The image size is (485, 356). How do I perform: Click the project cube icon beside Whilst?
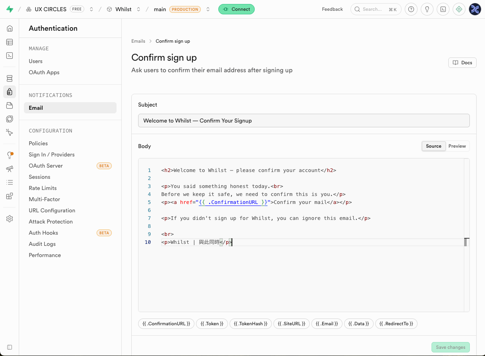tap(109, 9)
